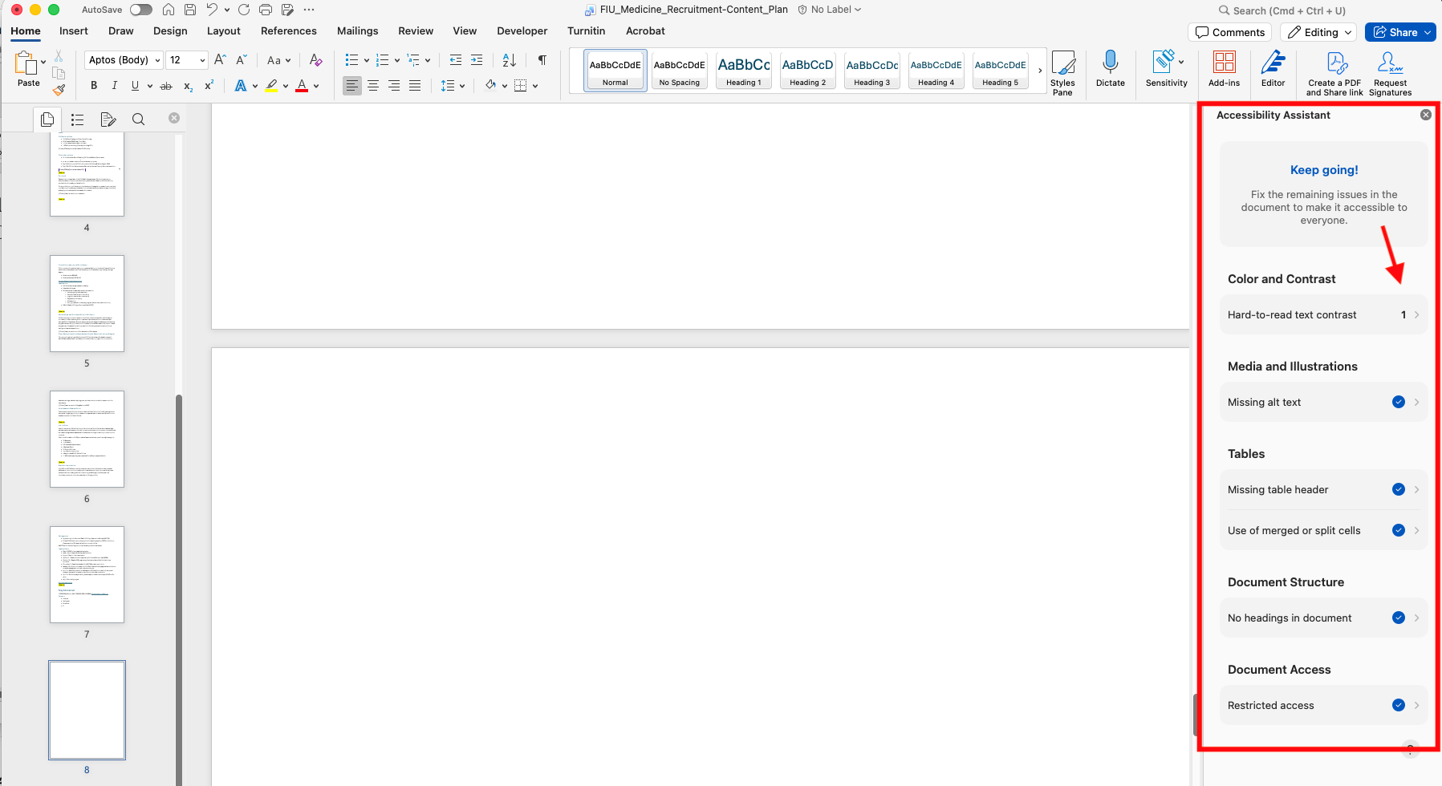Open Missing alt text item
Screen dimensions: 1442x786
pos(1323,403)
